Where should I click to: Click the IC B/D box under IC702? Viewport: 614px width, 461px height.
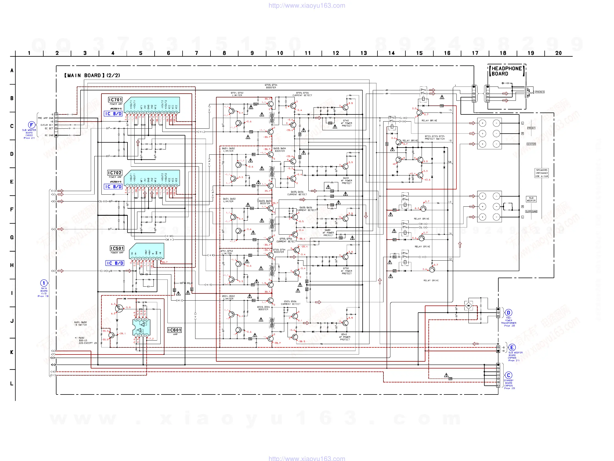113,187
